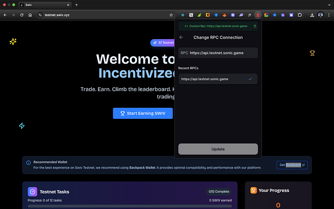
Task: Click the RPC URL input field
Action: click(218, 53)
